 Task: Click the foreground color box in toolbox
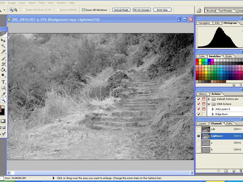point(1,108)
